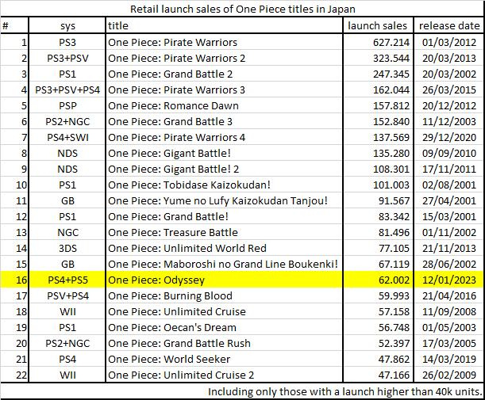This screenshot has width=485, height=400.
Task: Select the 62.002 highlighted sales value
Action: click(394, 280)
